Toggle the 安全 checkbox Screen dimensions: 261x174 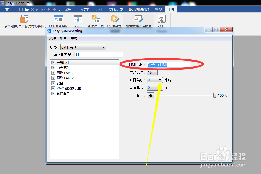(x=53, y=83)
